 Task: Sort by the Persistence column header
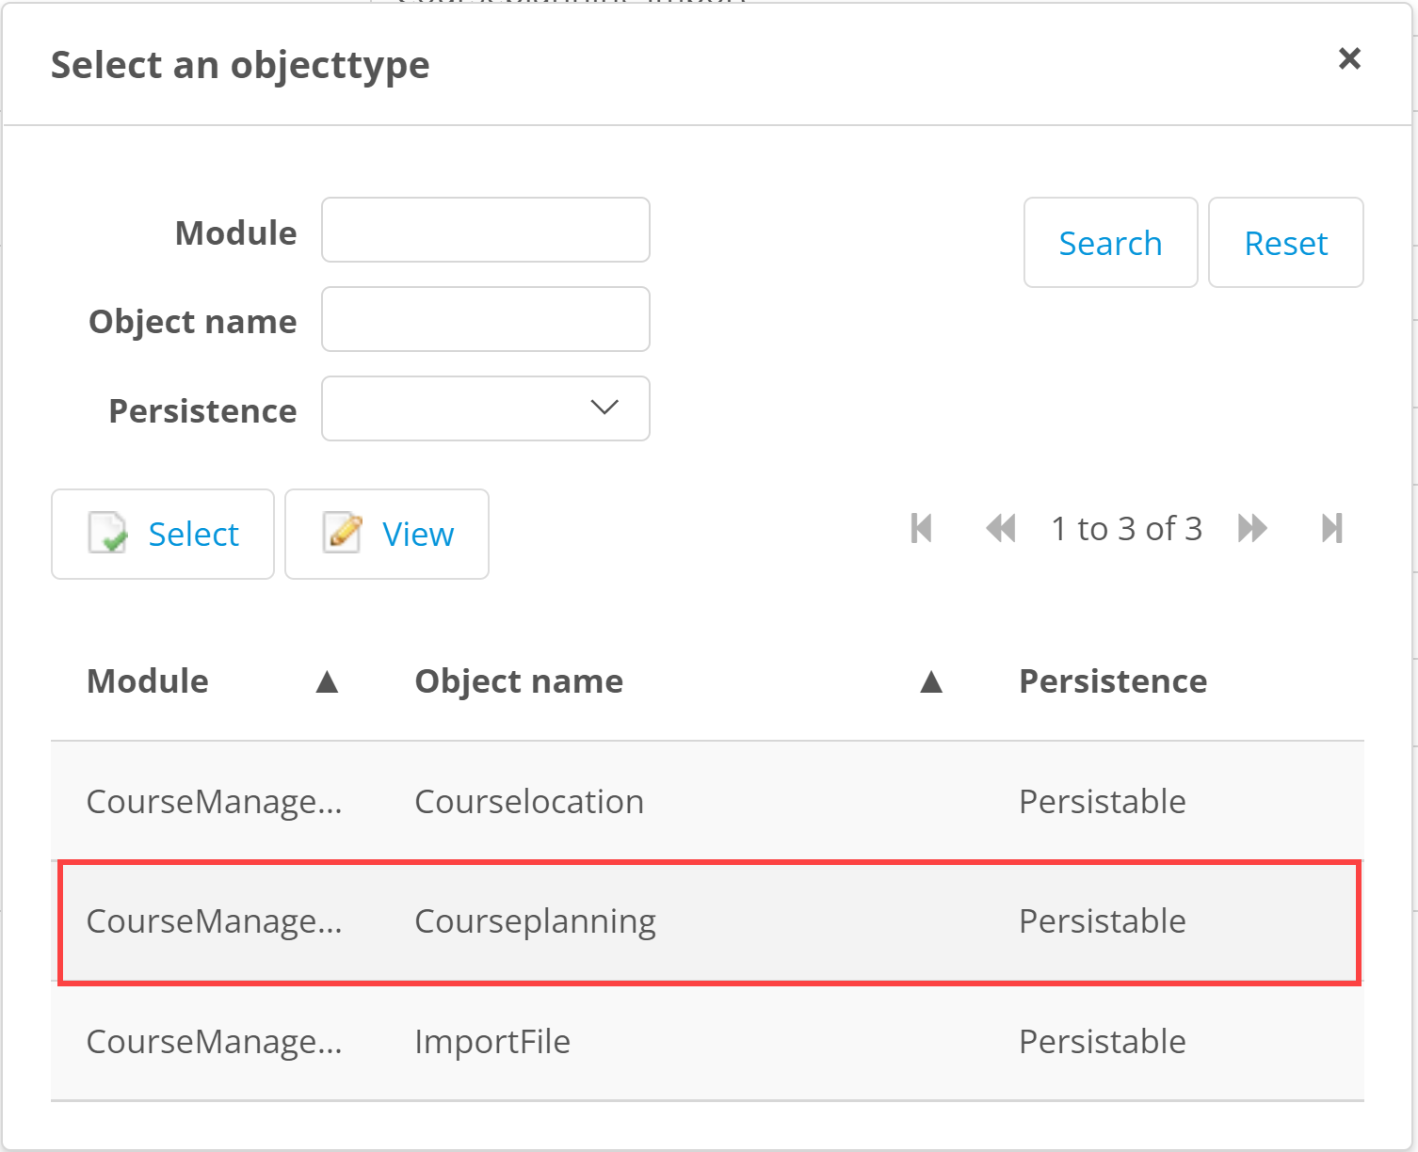pyautogui.click(x=1113, y=681)
